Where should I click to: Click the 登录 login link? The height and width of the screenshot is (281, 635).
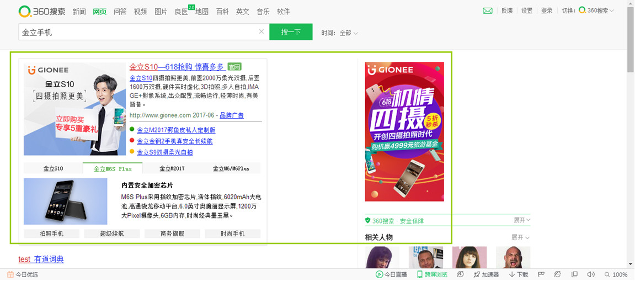tap(547, 11)
